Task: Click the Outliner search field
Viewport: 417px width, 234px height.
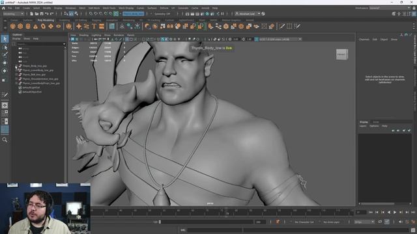Action: (x=39, y=44)
